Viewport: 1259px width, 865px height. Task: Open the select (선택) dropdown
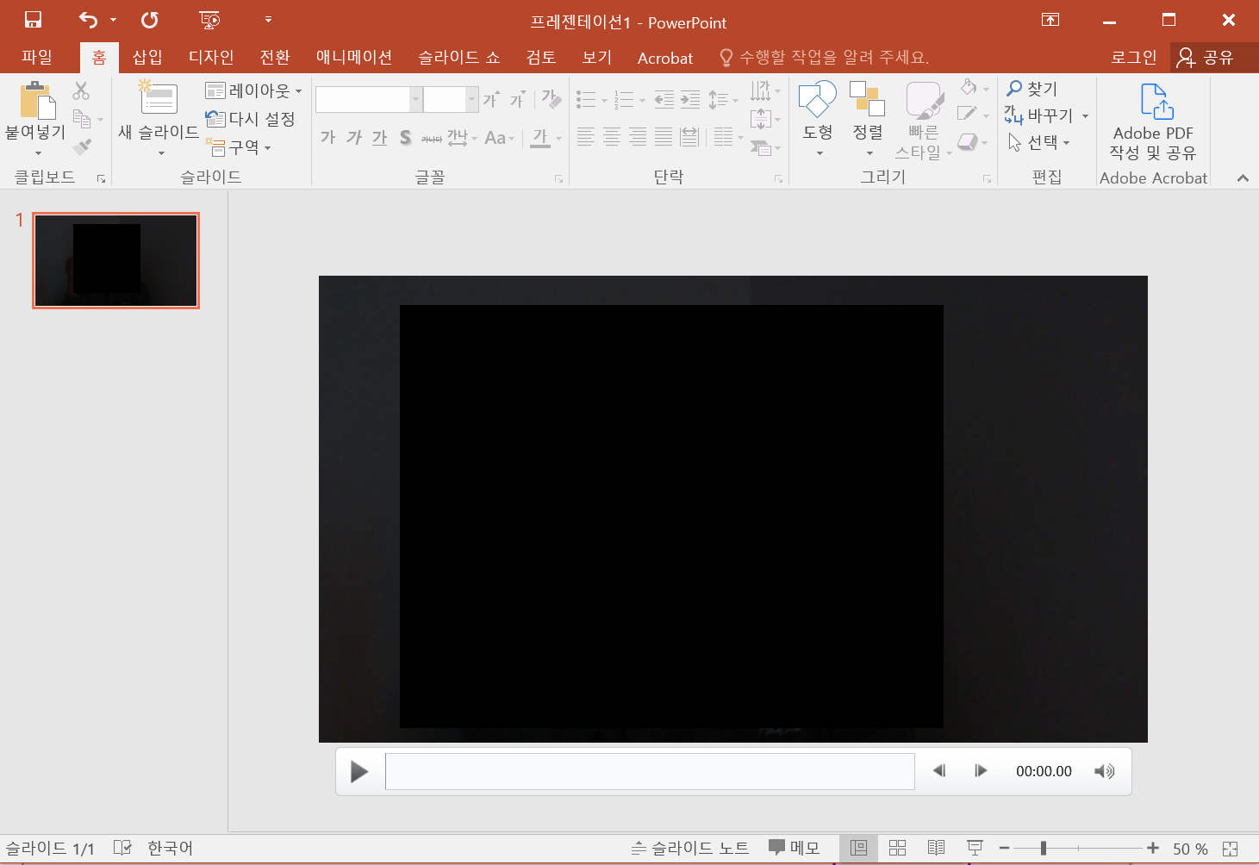(x=1039, y=142)
